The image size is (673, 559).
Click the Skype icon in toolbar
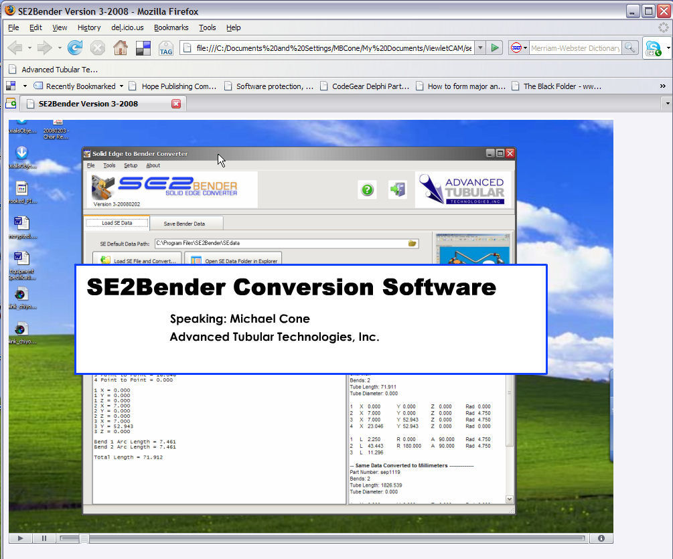(653, 48)
